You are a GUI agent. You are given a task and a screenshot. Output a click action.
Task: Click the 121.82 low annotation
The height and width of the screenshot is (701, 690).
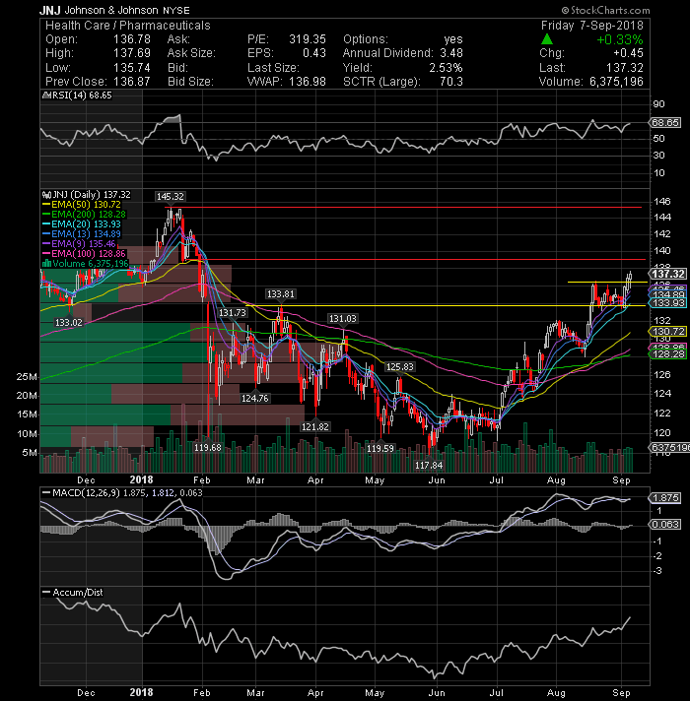[x=315, y=427]
